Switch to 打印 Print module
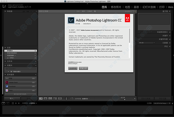Screen dimensions: 174x117 click(x=162, y=7)
